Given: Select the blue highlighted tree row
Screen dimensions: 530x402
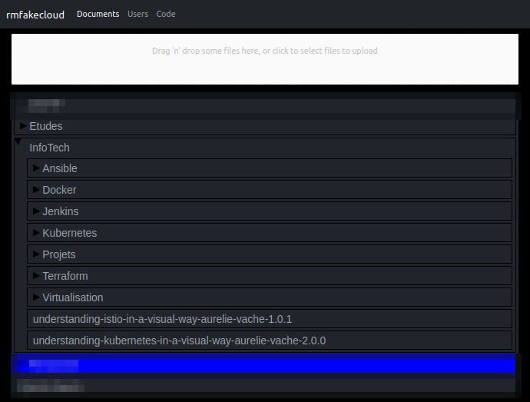Looking at the screenshot, I should [x=265, y=366].
